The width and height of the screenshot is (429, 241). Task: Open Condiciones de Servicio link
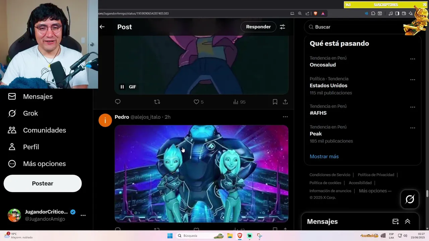click(x=330, y=175)
